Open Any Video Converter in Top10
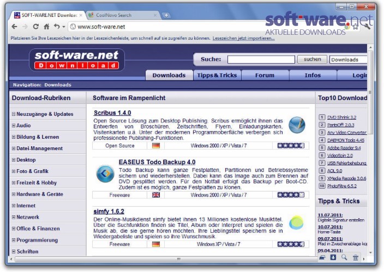 click(347, 133)
